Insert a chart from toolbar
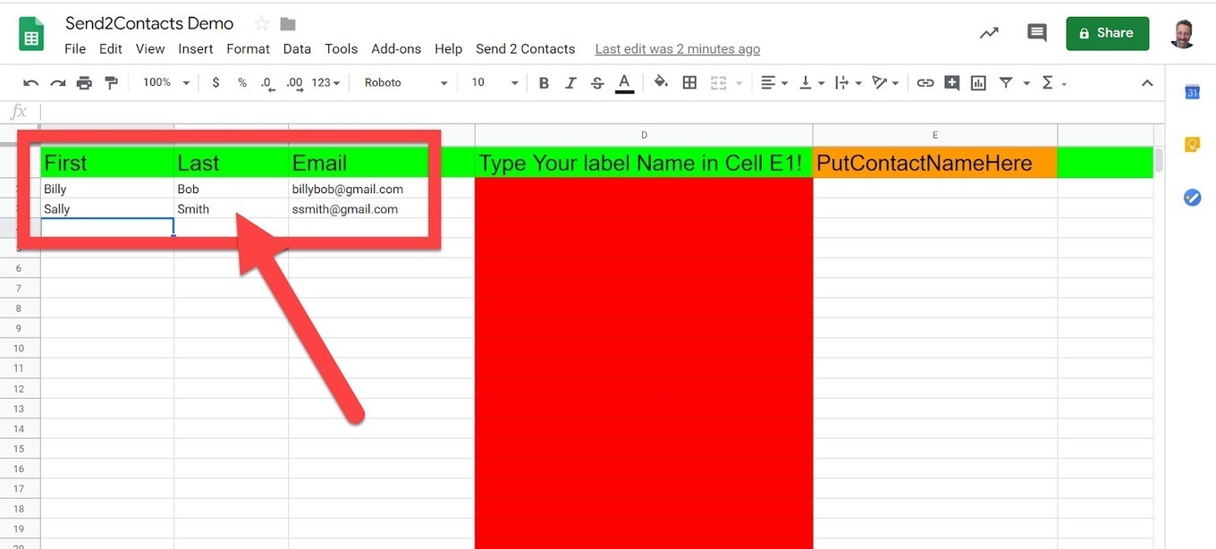The width and height of the screenshot is (1216, 549). point(978,83)
